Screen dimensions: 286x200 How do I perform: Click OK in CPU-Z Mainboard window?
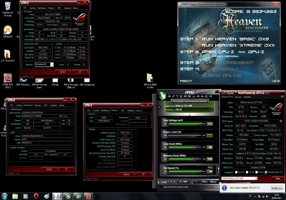pyautogui.click(x=66, y=169)
